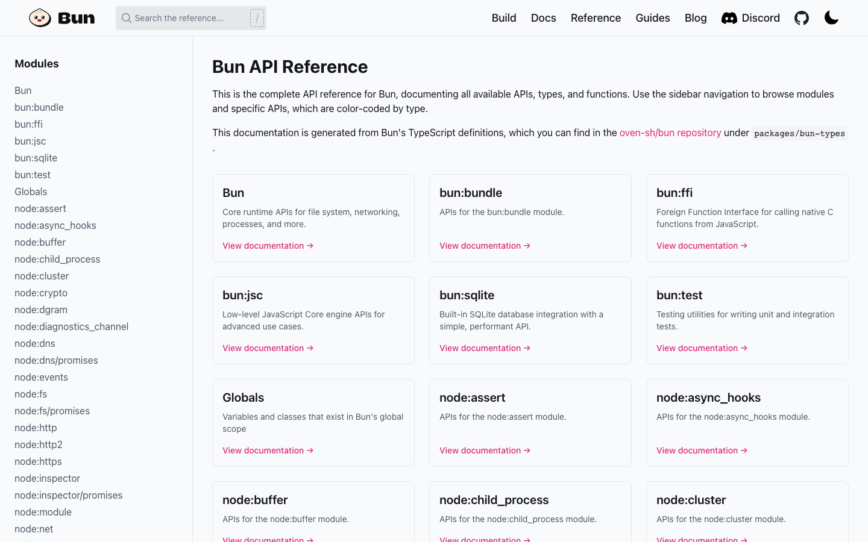Select bun:bundle in the sidebar

point(39,107)
